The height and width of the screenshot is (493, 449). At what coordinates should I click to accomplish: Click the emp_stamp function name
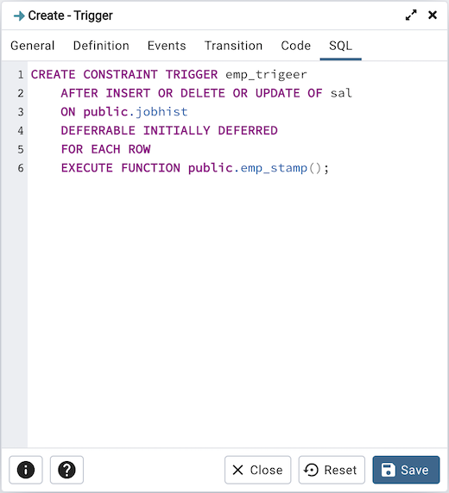click(x=274, y=168)
